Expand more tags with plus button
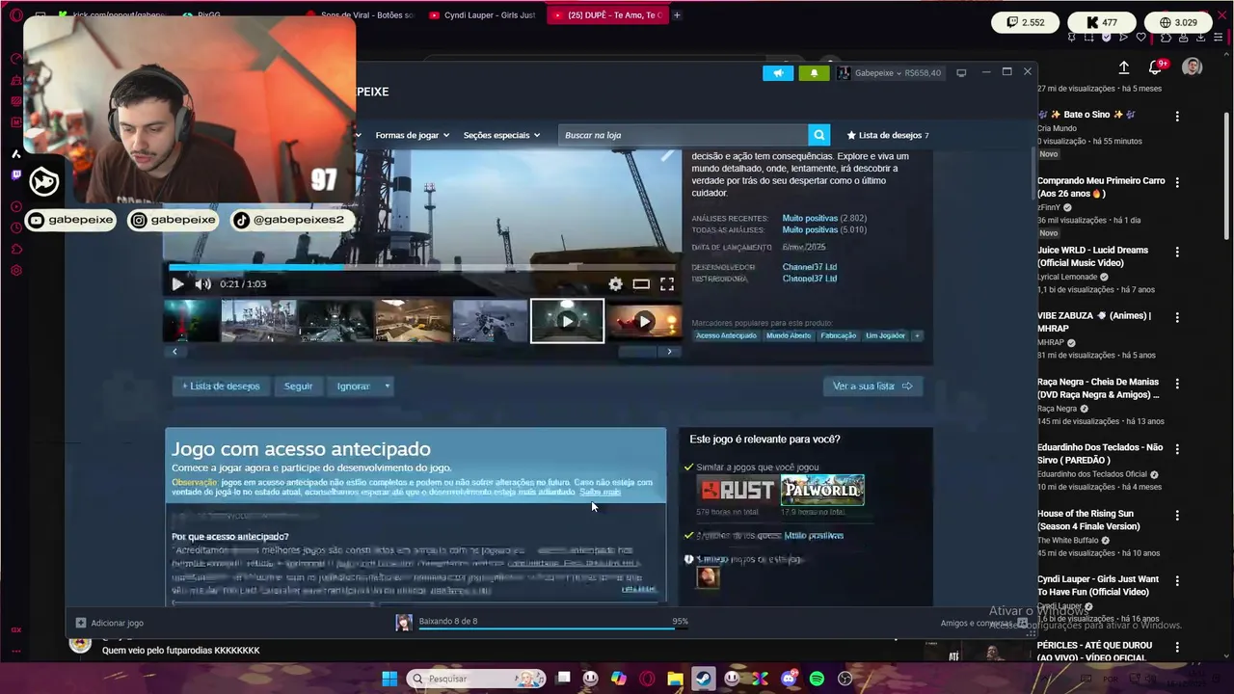Screen dimensions: 1234x694 coord(917,335)
